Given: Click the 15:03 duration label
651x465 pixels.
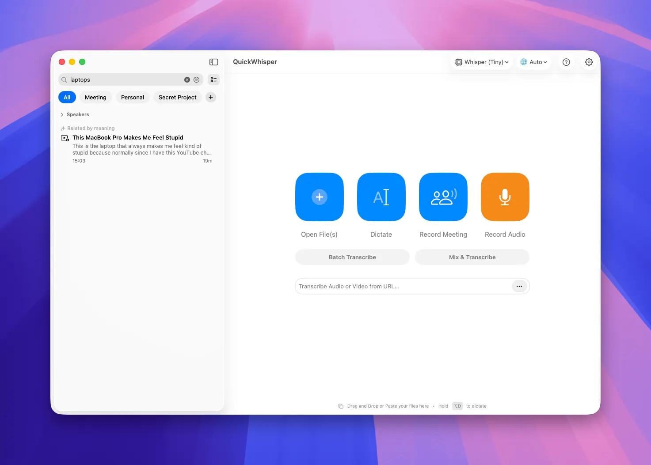Looking at the screenshot, I should point(79,161).
